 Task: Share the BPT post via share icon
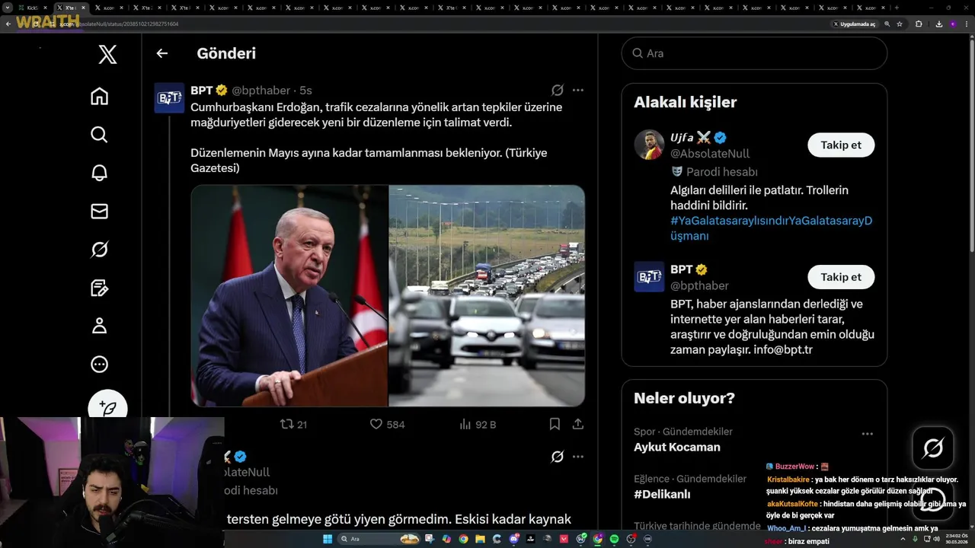[x=578, y=424]
